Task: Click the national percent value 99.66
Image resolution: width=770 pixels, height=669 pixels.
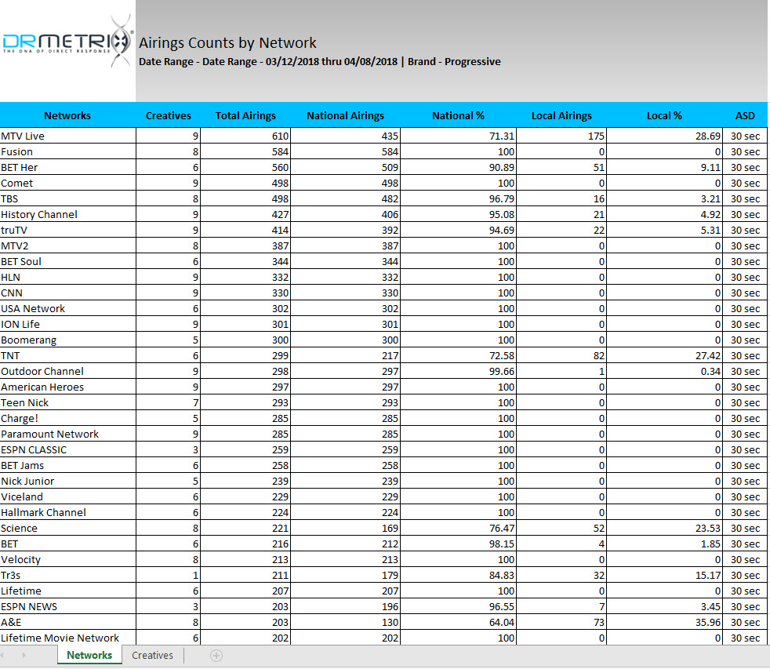Action: coord(458,372)
